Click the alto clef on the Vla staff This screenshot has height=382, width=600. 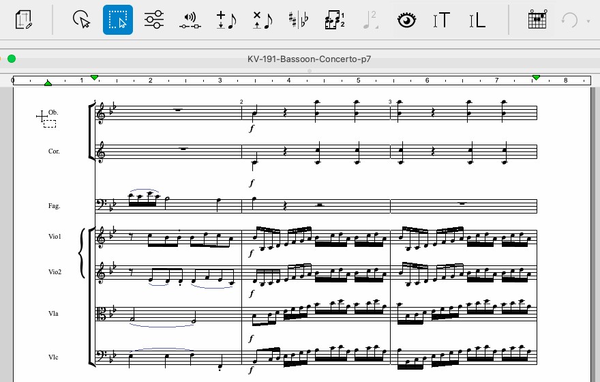[x=101, y=314]
